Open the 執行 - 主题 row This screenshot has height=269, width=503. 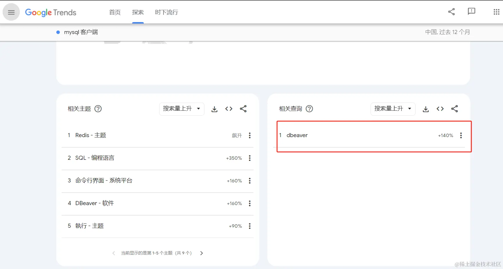point(157,226)
